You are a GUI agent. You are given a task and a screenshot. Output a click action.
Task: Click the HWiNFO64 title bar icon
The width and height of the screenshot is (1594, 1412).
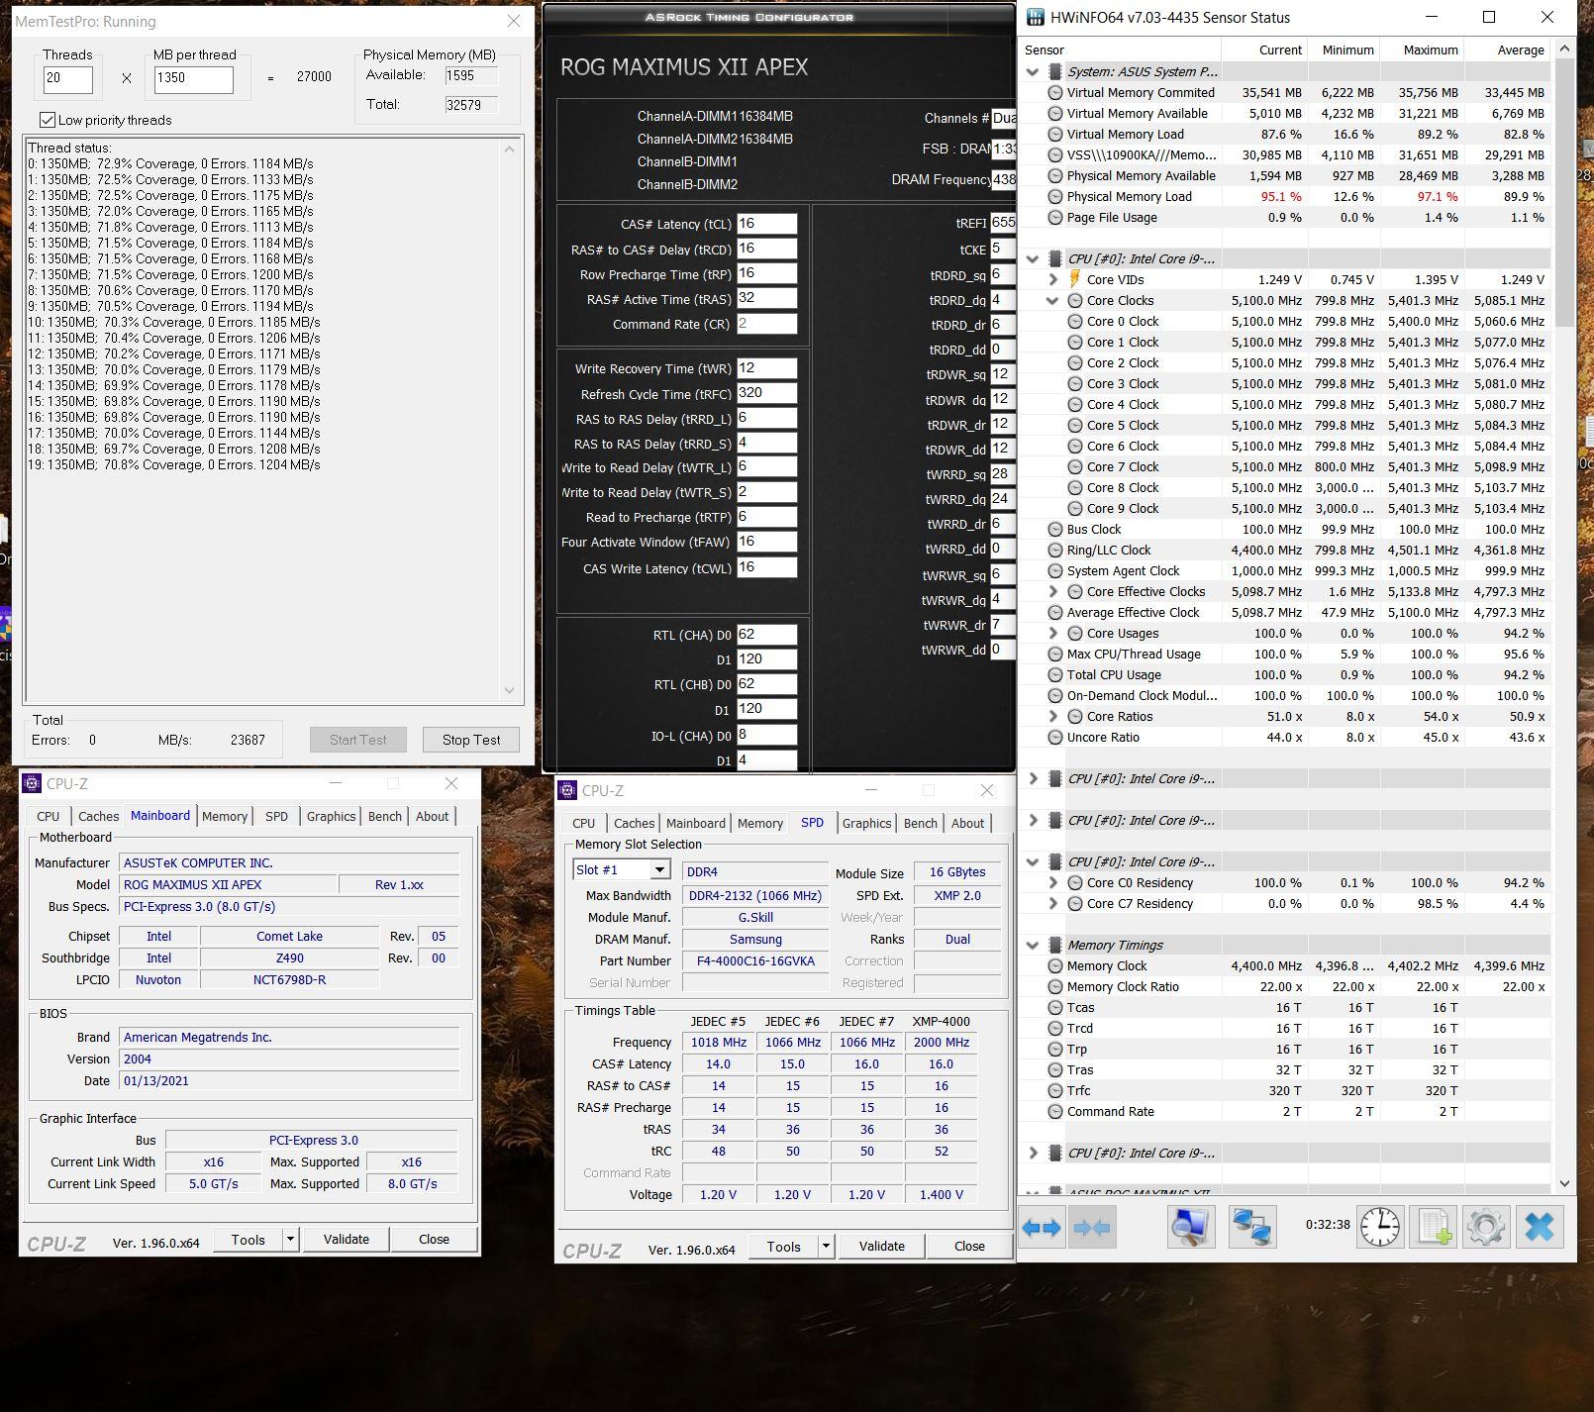coord(1036,17)
